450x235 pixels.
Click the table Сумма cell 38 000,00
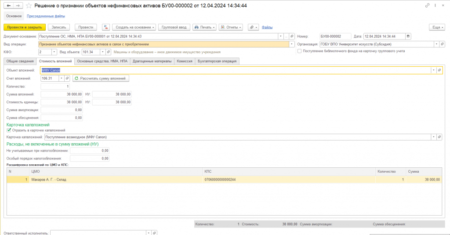click(424, 180)
